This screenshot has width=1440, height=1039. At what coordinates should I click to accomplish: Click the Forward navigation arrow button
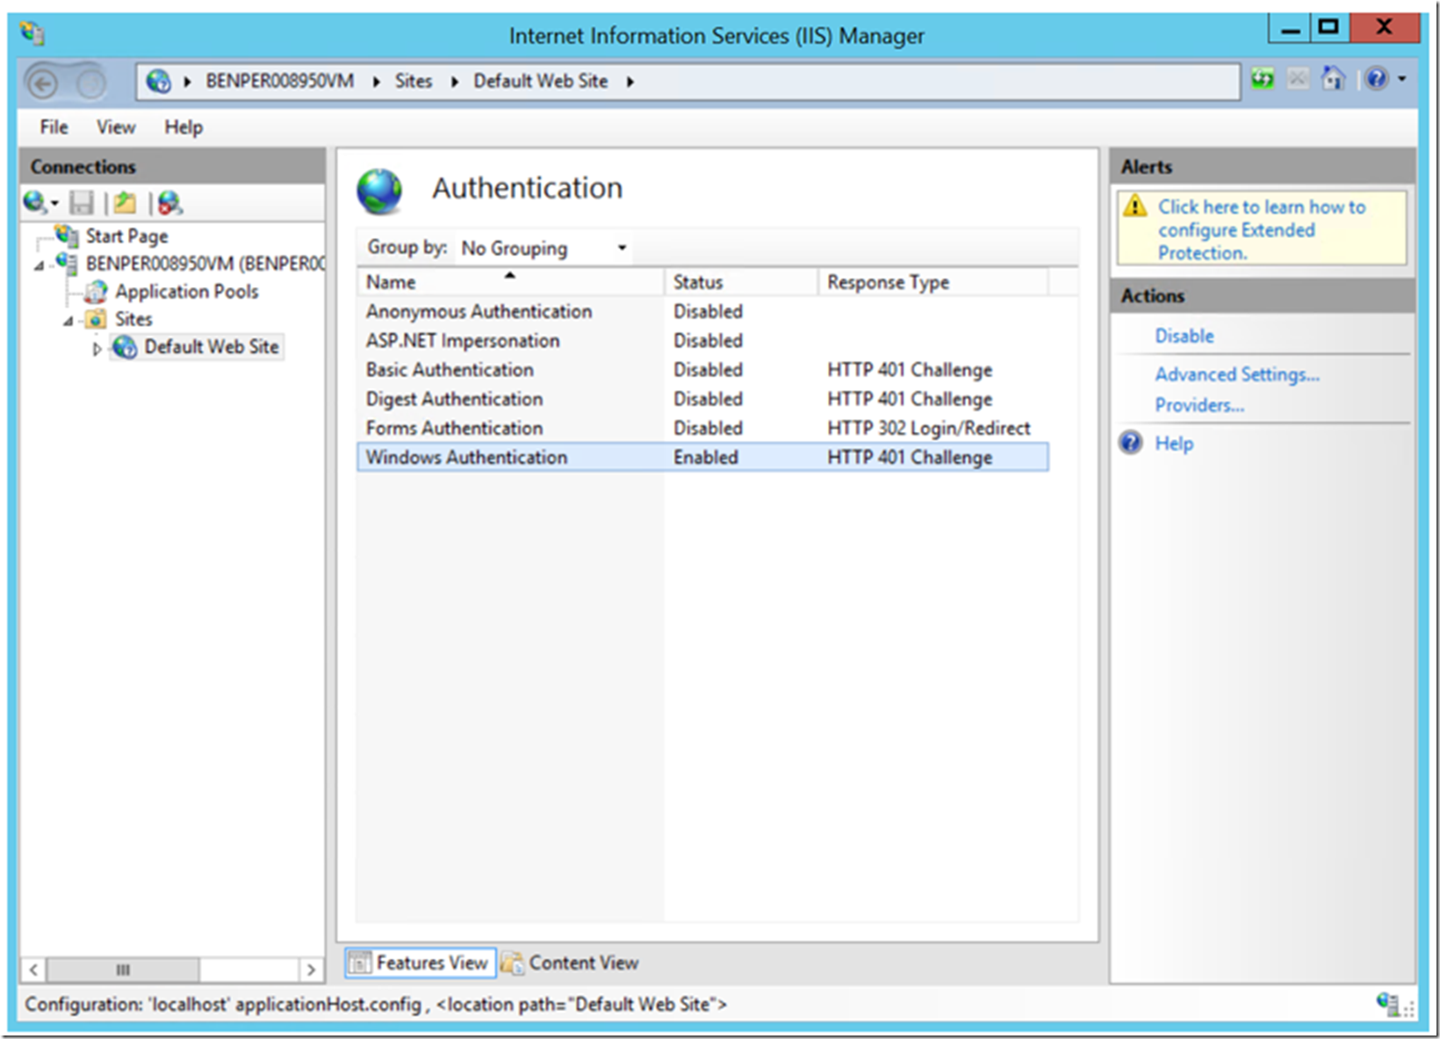(90, 83)
